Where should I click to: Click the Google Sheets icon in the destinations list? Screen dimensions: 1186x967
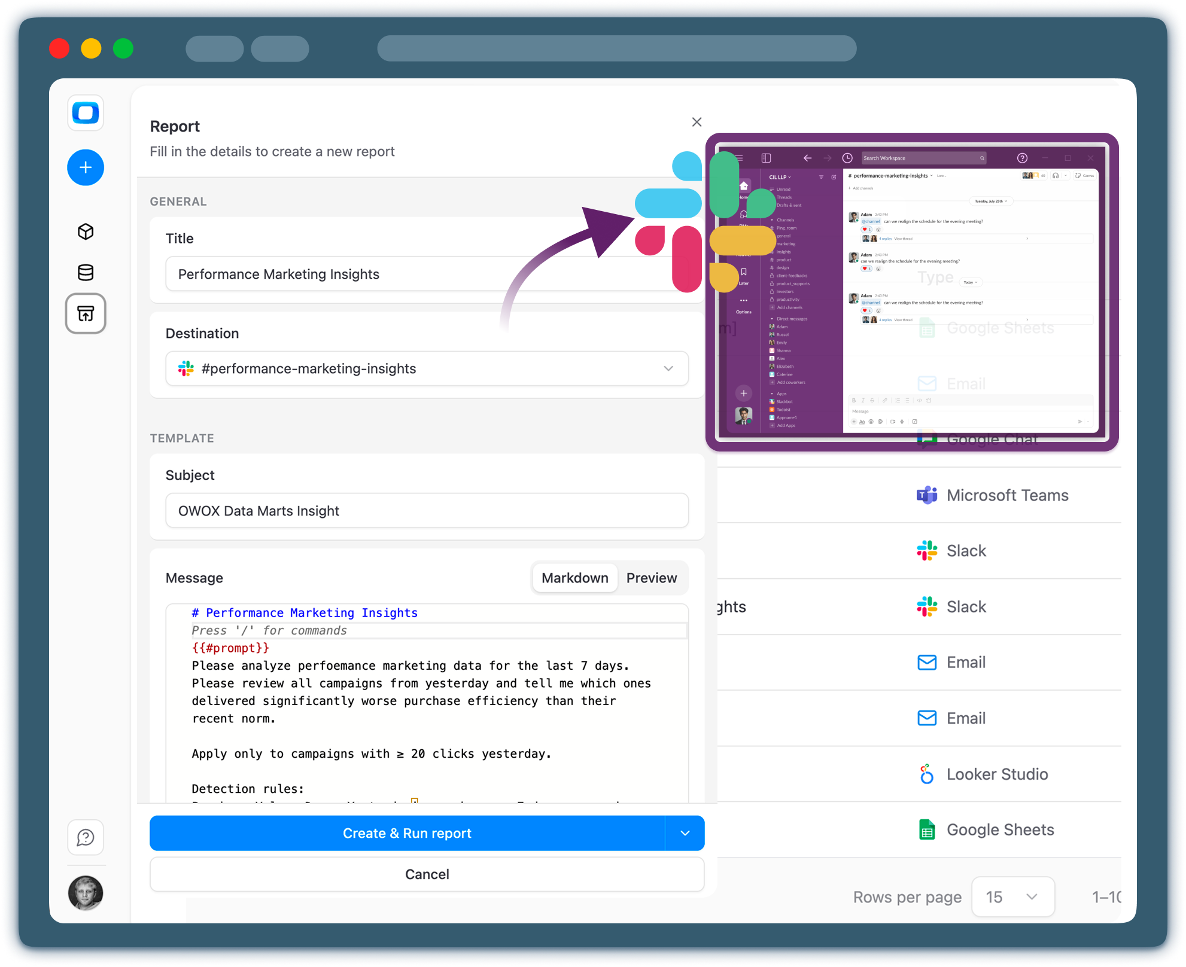point(926,829)
